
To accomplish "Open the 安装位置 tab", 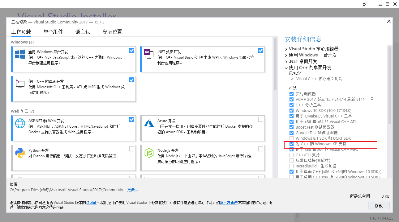I will click(x=112, y=32).
